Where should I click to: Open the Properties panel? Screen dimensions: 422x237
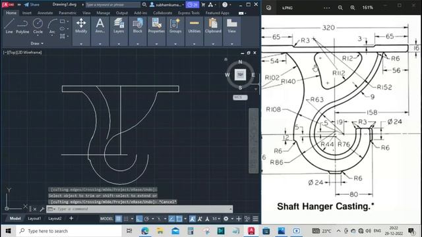[x=156, y=31]
